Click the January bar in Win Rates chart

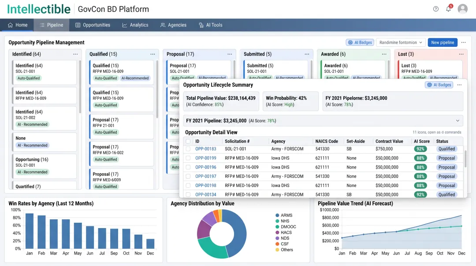[30, 231]
